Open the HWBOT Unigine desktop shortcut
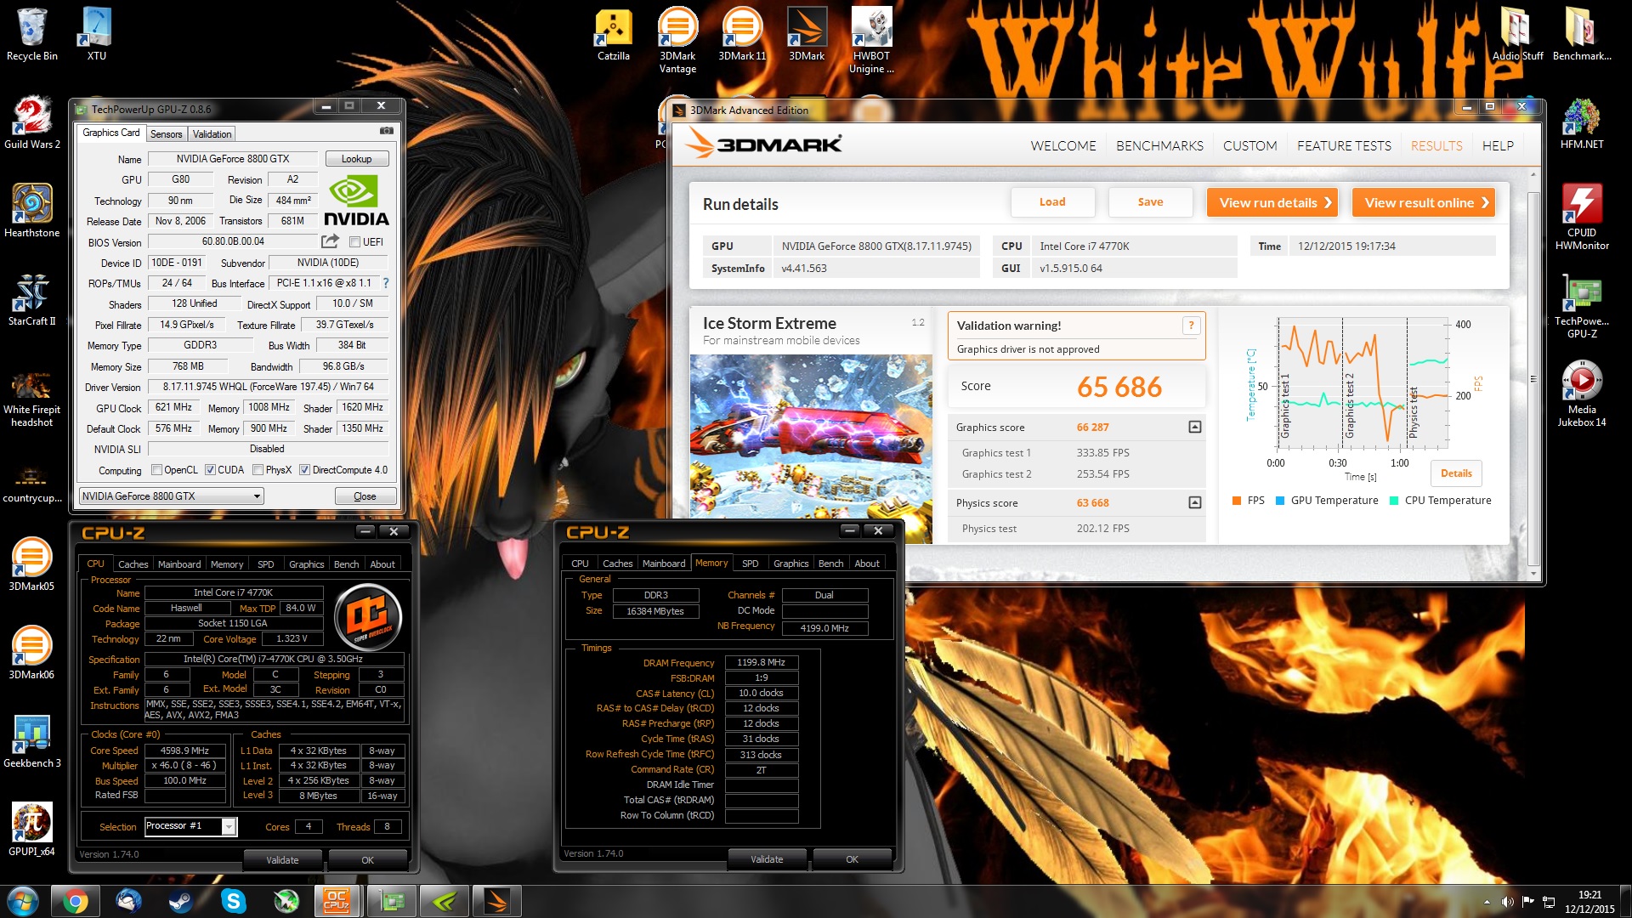Viewport: 1632px width, 918px height. point(871,41)
